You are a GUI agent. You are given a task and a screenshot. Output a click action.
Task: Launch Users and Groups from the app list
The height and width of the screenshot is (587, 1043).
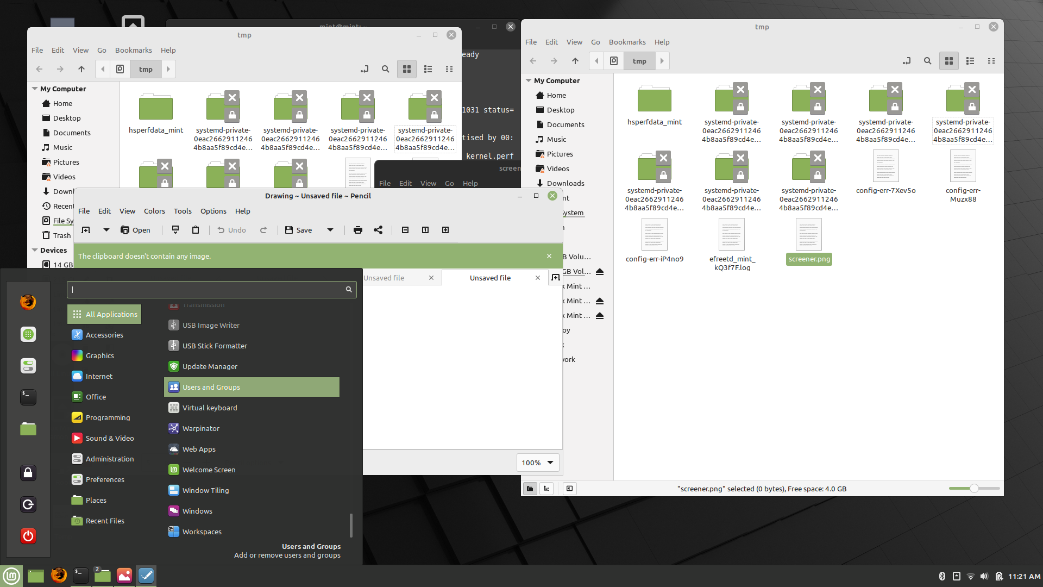click(x=252, y=387)
